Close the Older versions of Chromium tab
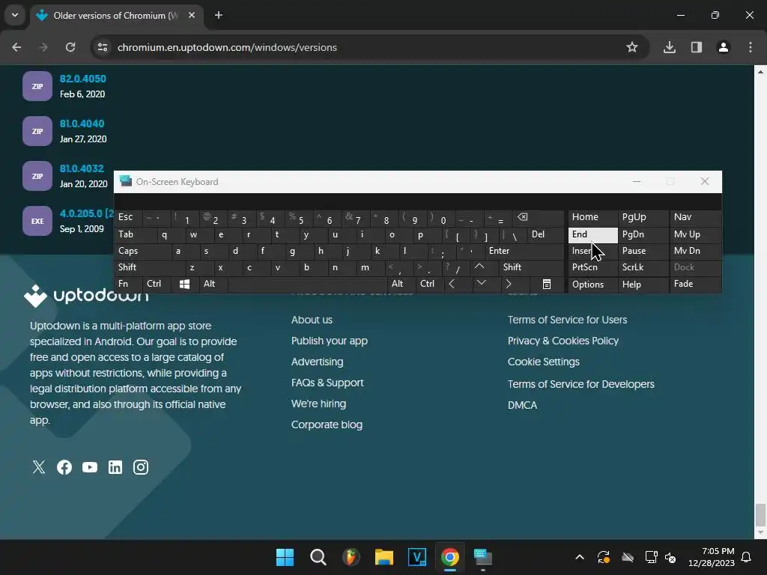Viewport: 767px width, 575px height. pos(192,15)
